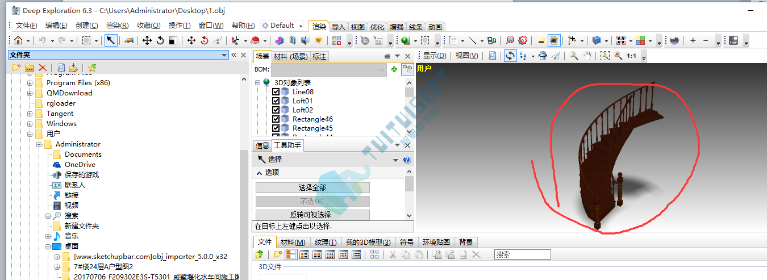This screenshot has width=767, height=280.
Task: Click the star favorites icon in folder panel
Action: (x=91, y=68)
